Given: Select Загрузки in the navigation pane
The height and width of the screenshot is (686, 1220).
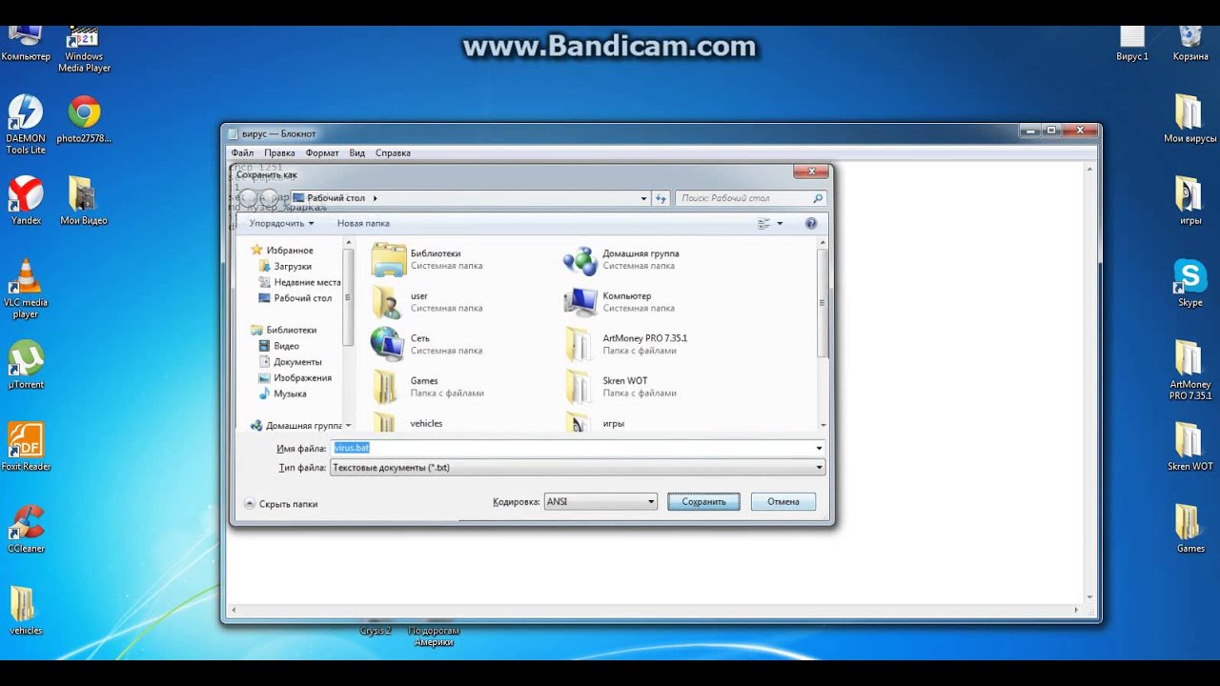Looking at the screenshot, I should [285, 267].
